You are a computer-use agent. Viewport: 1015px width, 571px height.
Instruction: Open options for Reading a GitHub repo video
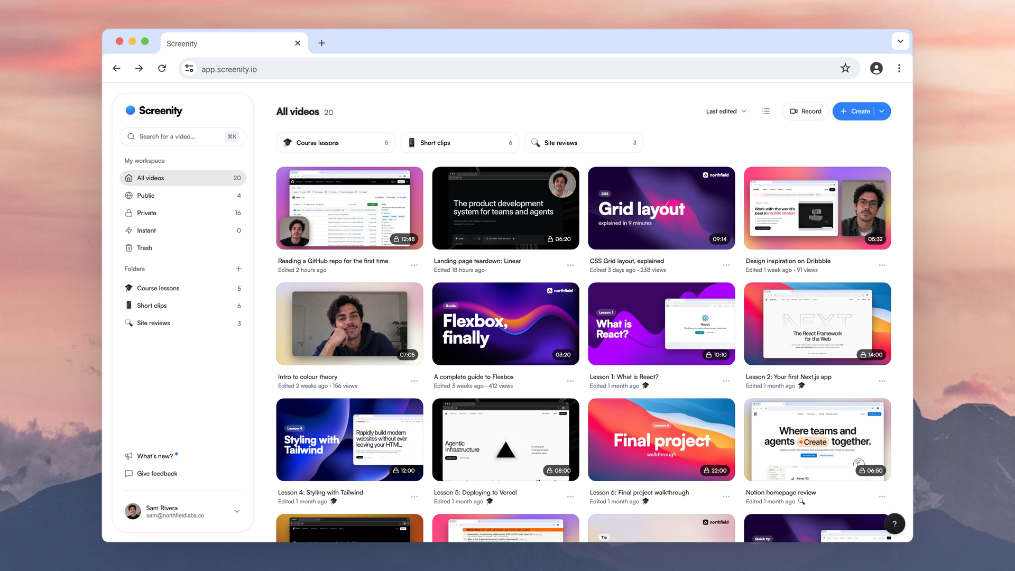[x=414, y=265]
